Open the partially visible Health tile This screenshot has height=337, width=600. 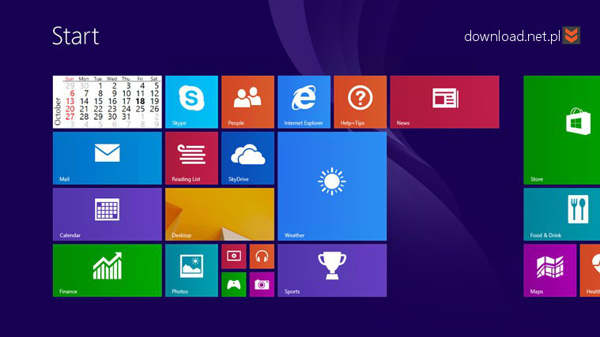click(x=590, y=271)
